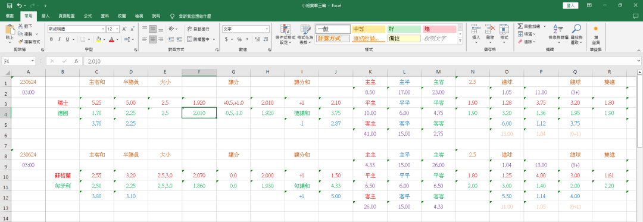Screen dimensions: 643x222
Task: Toggle center horizontal alignment
Action: click(152, 39)
